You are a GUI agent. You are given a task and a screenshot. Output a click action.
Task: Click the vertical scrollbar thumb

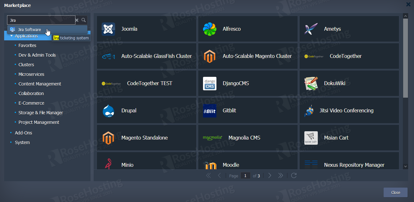tap(405, 58)
